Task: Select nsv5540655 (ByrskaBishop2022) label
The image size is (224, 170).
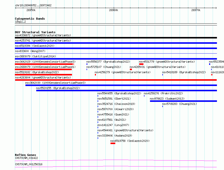Action: click(119, 93)
